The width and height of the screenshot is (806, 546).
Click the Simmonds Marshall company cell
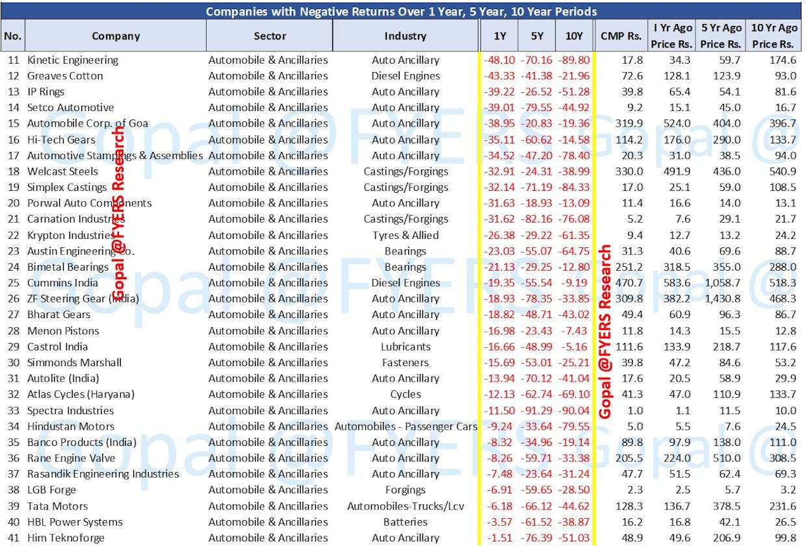click(74, 362)
